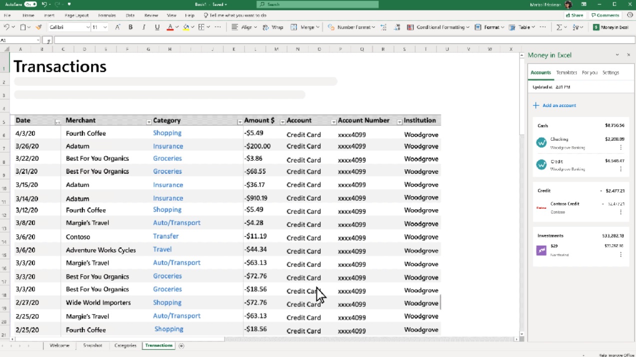
Task: Apply the yellow fill color
Action: coord(186,27)
